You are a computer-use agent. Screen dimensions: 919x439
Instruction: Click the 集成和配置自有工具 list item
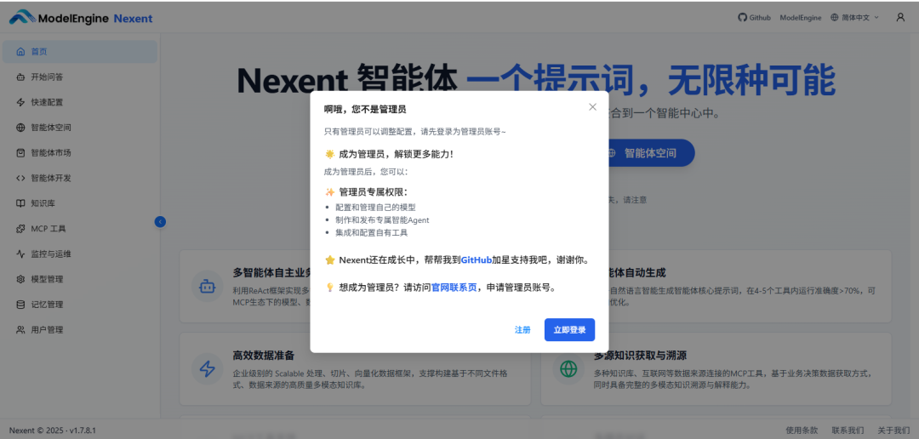coord(372,233)
